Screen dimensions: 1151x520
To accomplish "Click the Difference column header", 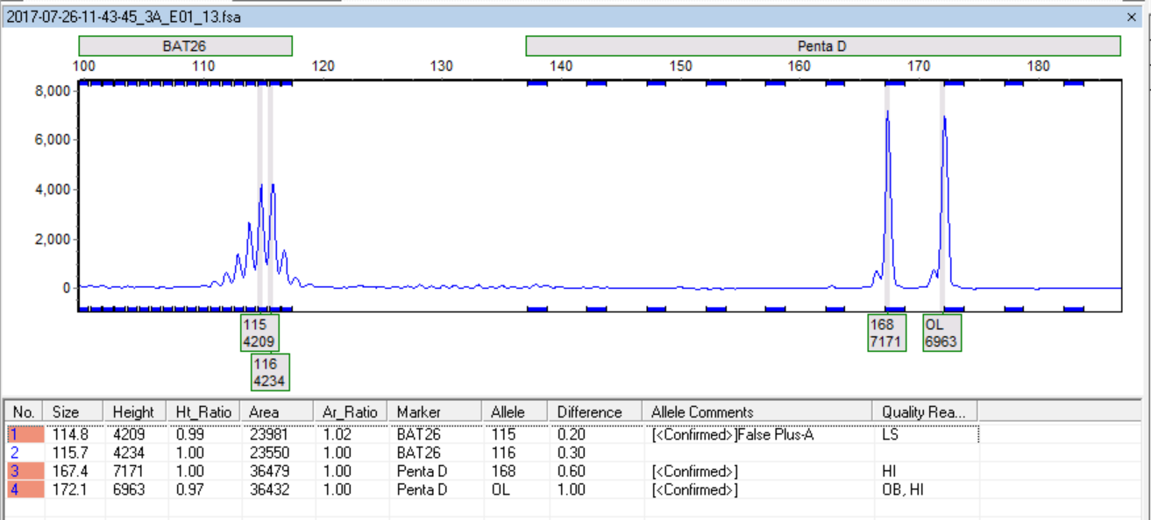I will point(595,411).
